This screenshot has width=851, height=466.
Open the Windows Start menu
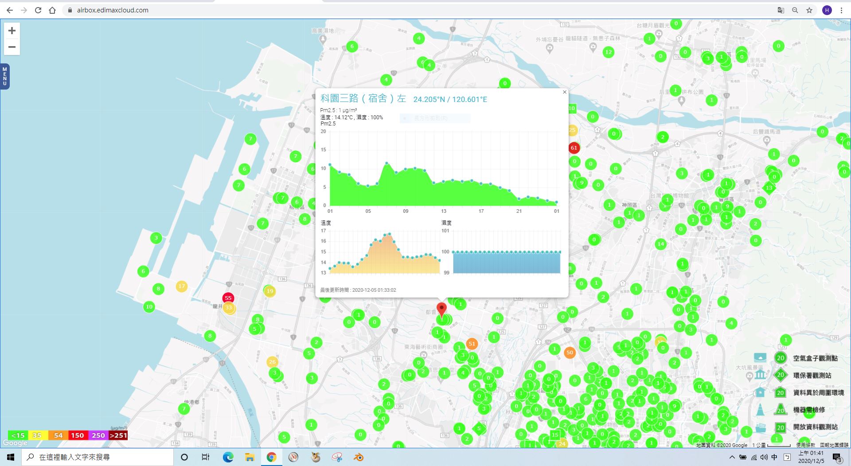pos(11,457)
